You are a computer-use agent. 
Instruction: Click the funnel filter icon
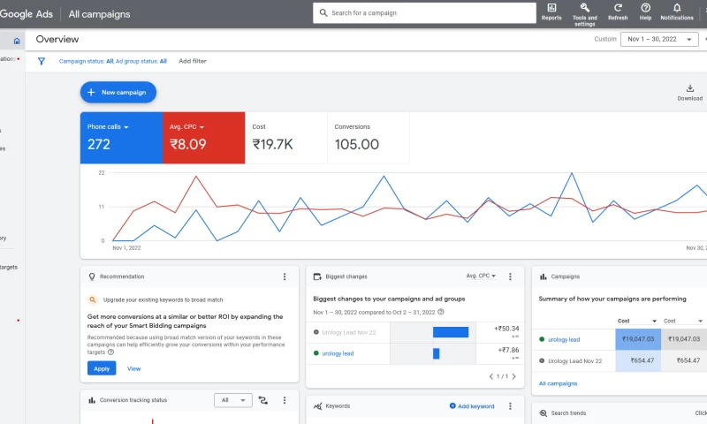pyautogui.click(x=41, y=61)
